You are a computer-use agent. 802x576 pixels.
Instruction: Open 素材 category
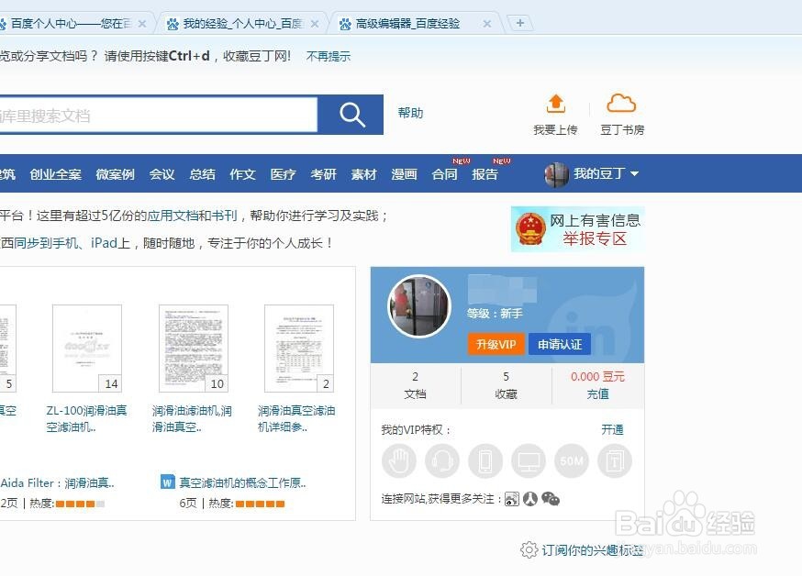[x=363, y=174]
